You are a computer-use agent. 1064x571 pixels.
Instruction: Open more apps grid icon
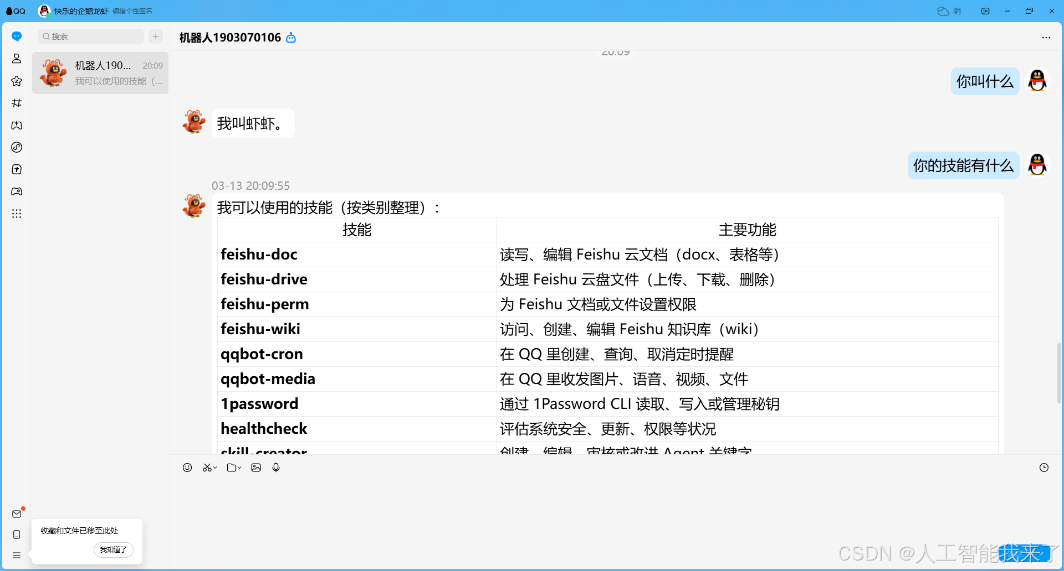[17, 214]
